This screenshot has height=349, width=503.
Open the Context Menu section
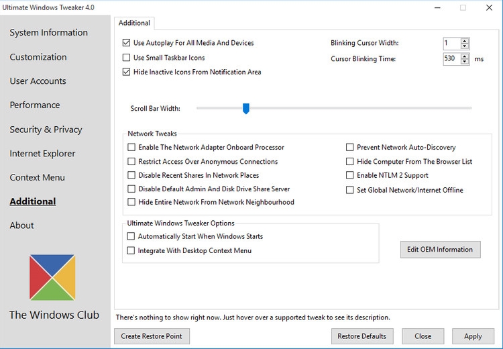click(37, 178)
